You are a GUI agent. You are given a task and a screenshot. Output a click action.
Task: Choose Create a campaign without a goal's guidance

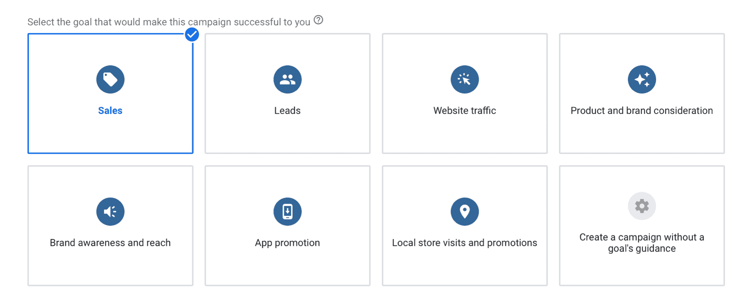(x=642, y=243)
